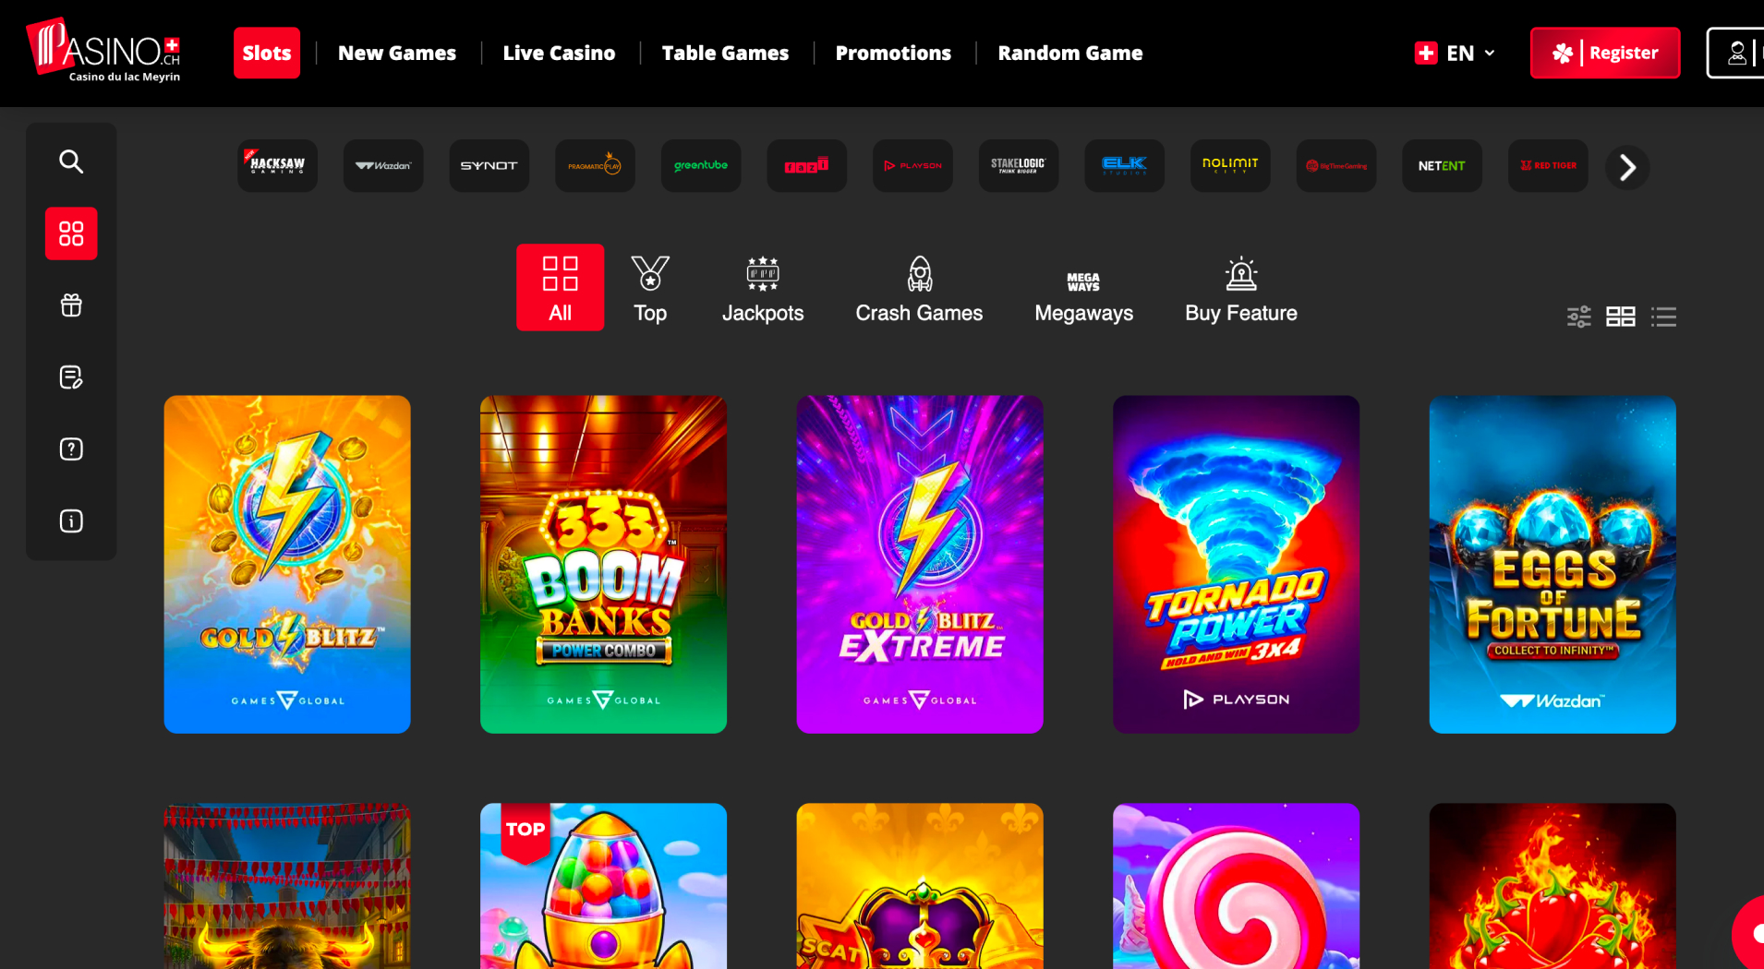Filter by Hacksaw Gaming provider

pyautogui.click(x=277, y=166)
